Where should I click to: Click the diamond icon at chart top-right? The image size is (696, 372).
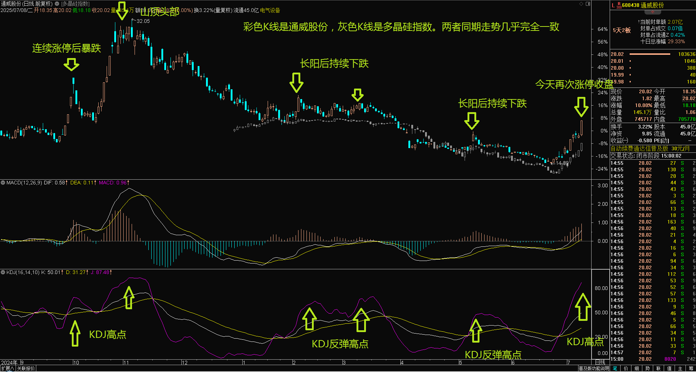581,4
